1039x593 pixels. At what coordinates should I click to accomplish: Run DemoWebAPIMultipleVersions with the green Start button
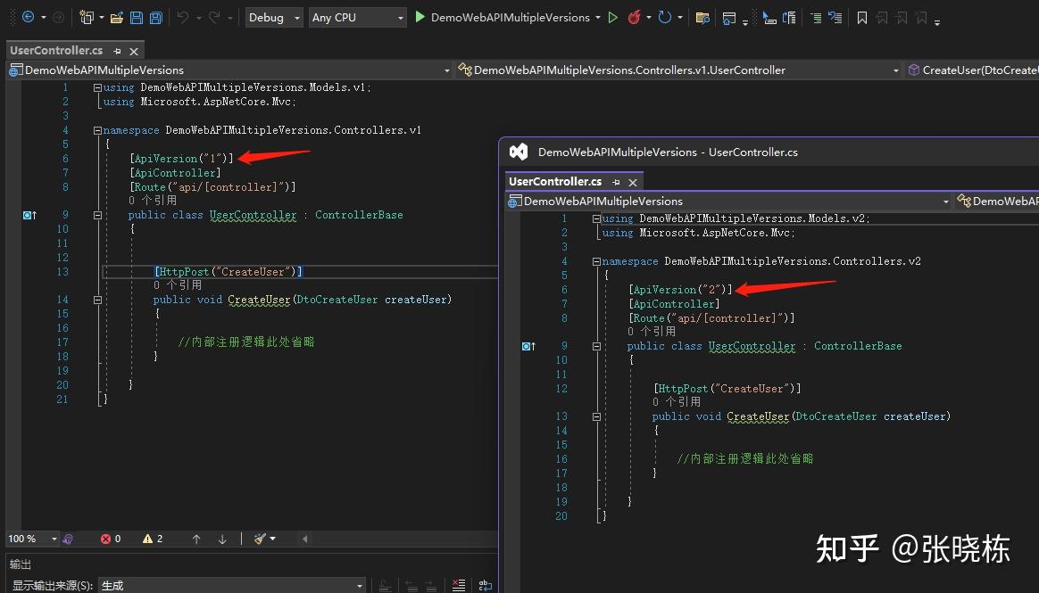[612, 17]
